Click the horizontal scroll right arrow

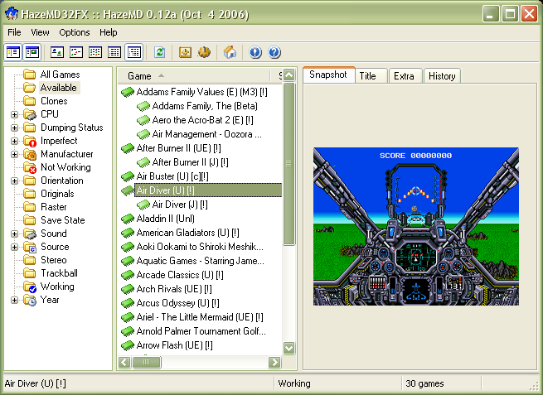pos(274,362)
